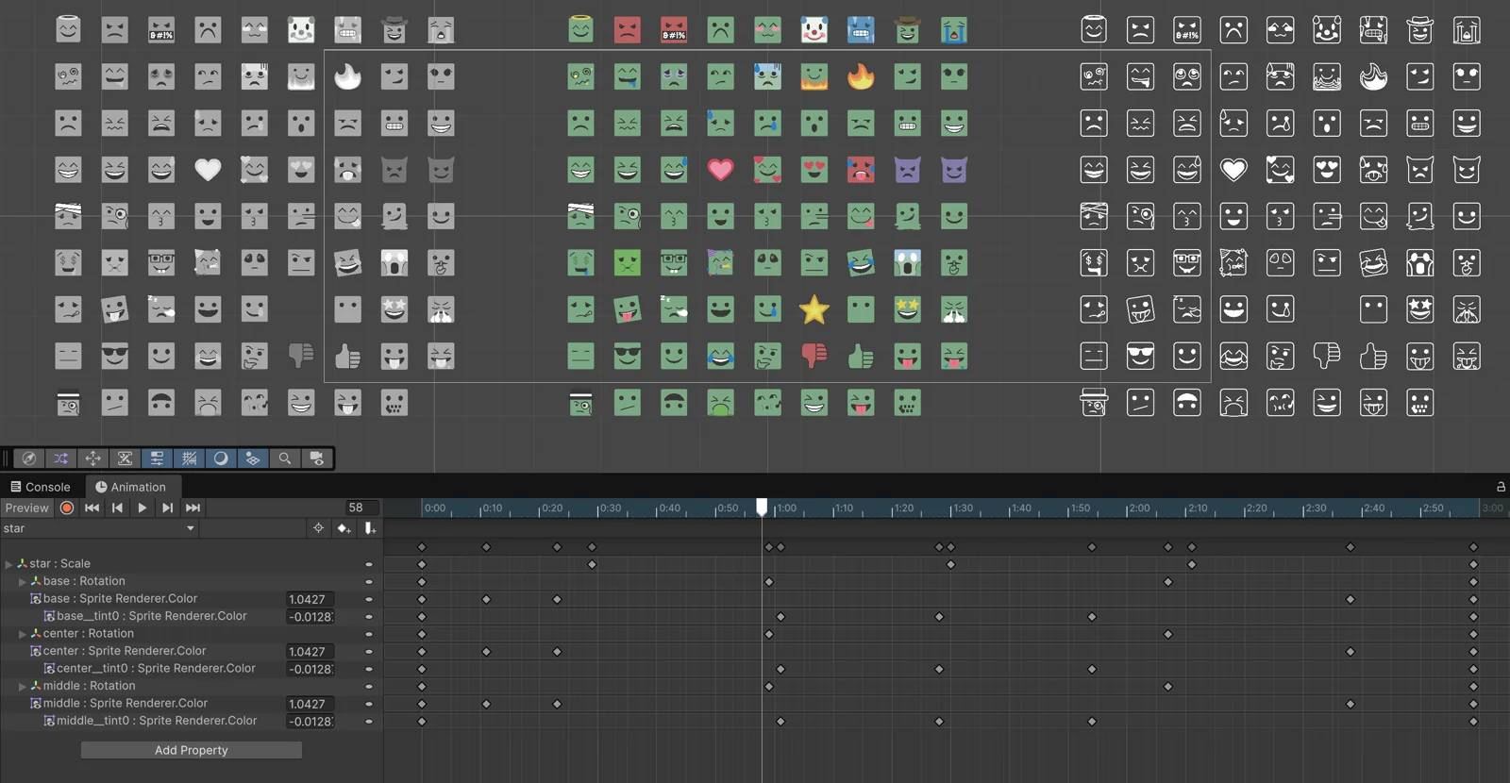Click the Add Event marker-plus icon

(370, 528)
